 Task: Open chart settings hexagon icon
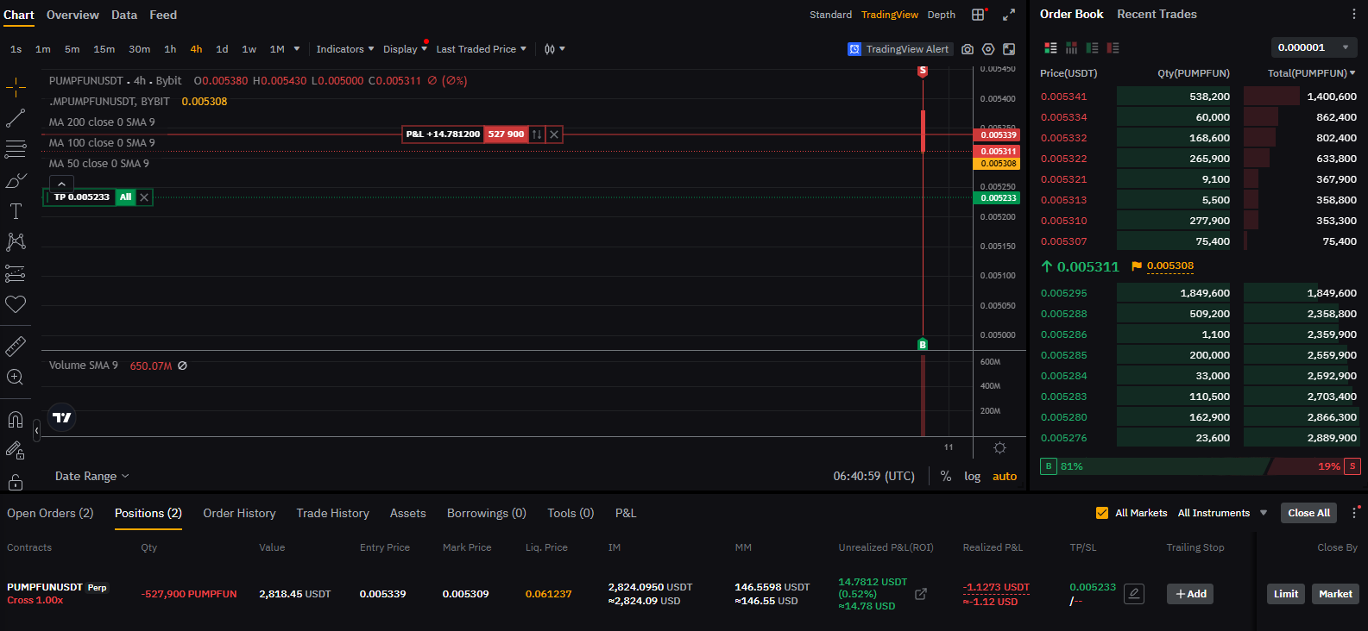point(988,49)
